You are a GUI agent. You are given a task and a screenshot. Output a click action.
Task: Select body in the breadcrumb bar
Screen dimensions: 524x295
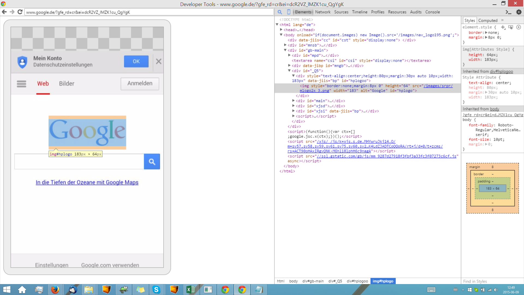point(293,281)
